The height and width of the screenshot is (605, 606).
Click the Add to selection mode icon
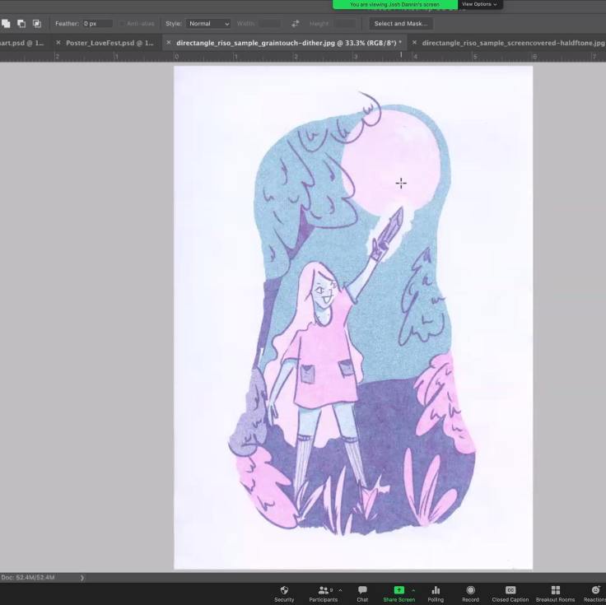[7, 24]
